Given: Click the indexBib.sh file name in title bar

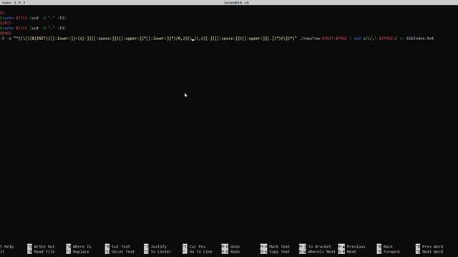Looking at the screenshot, I should tap(236, 3).
